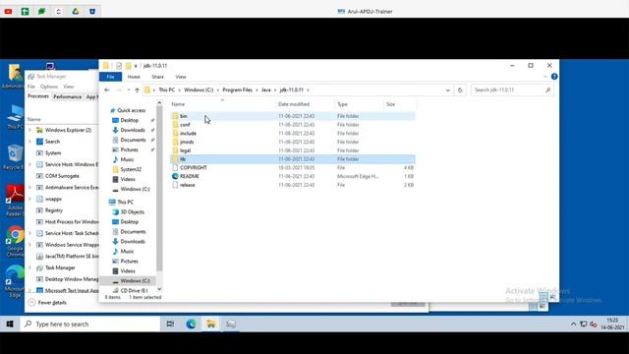Sort files by Size column
Screen dimensions: 629x354
(399, 104)
